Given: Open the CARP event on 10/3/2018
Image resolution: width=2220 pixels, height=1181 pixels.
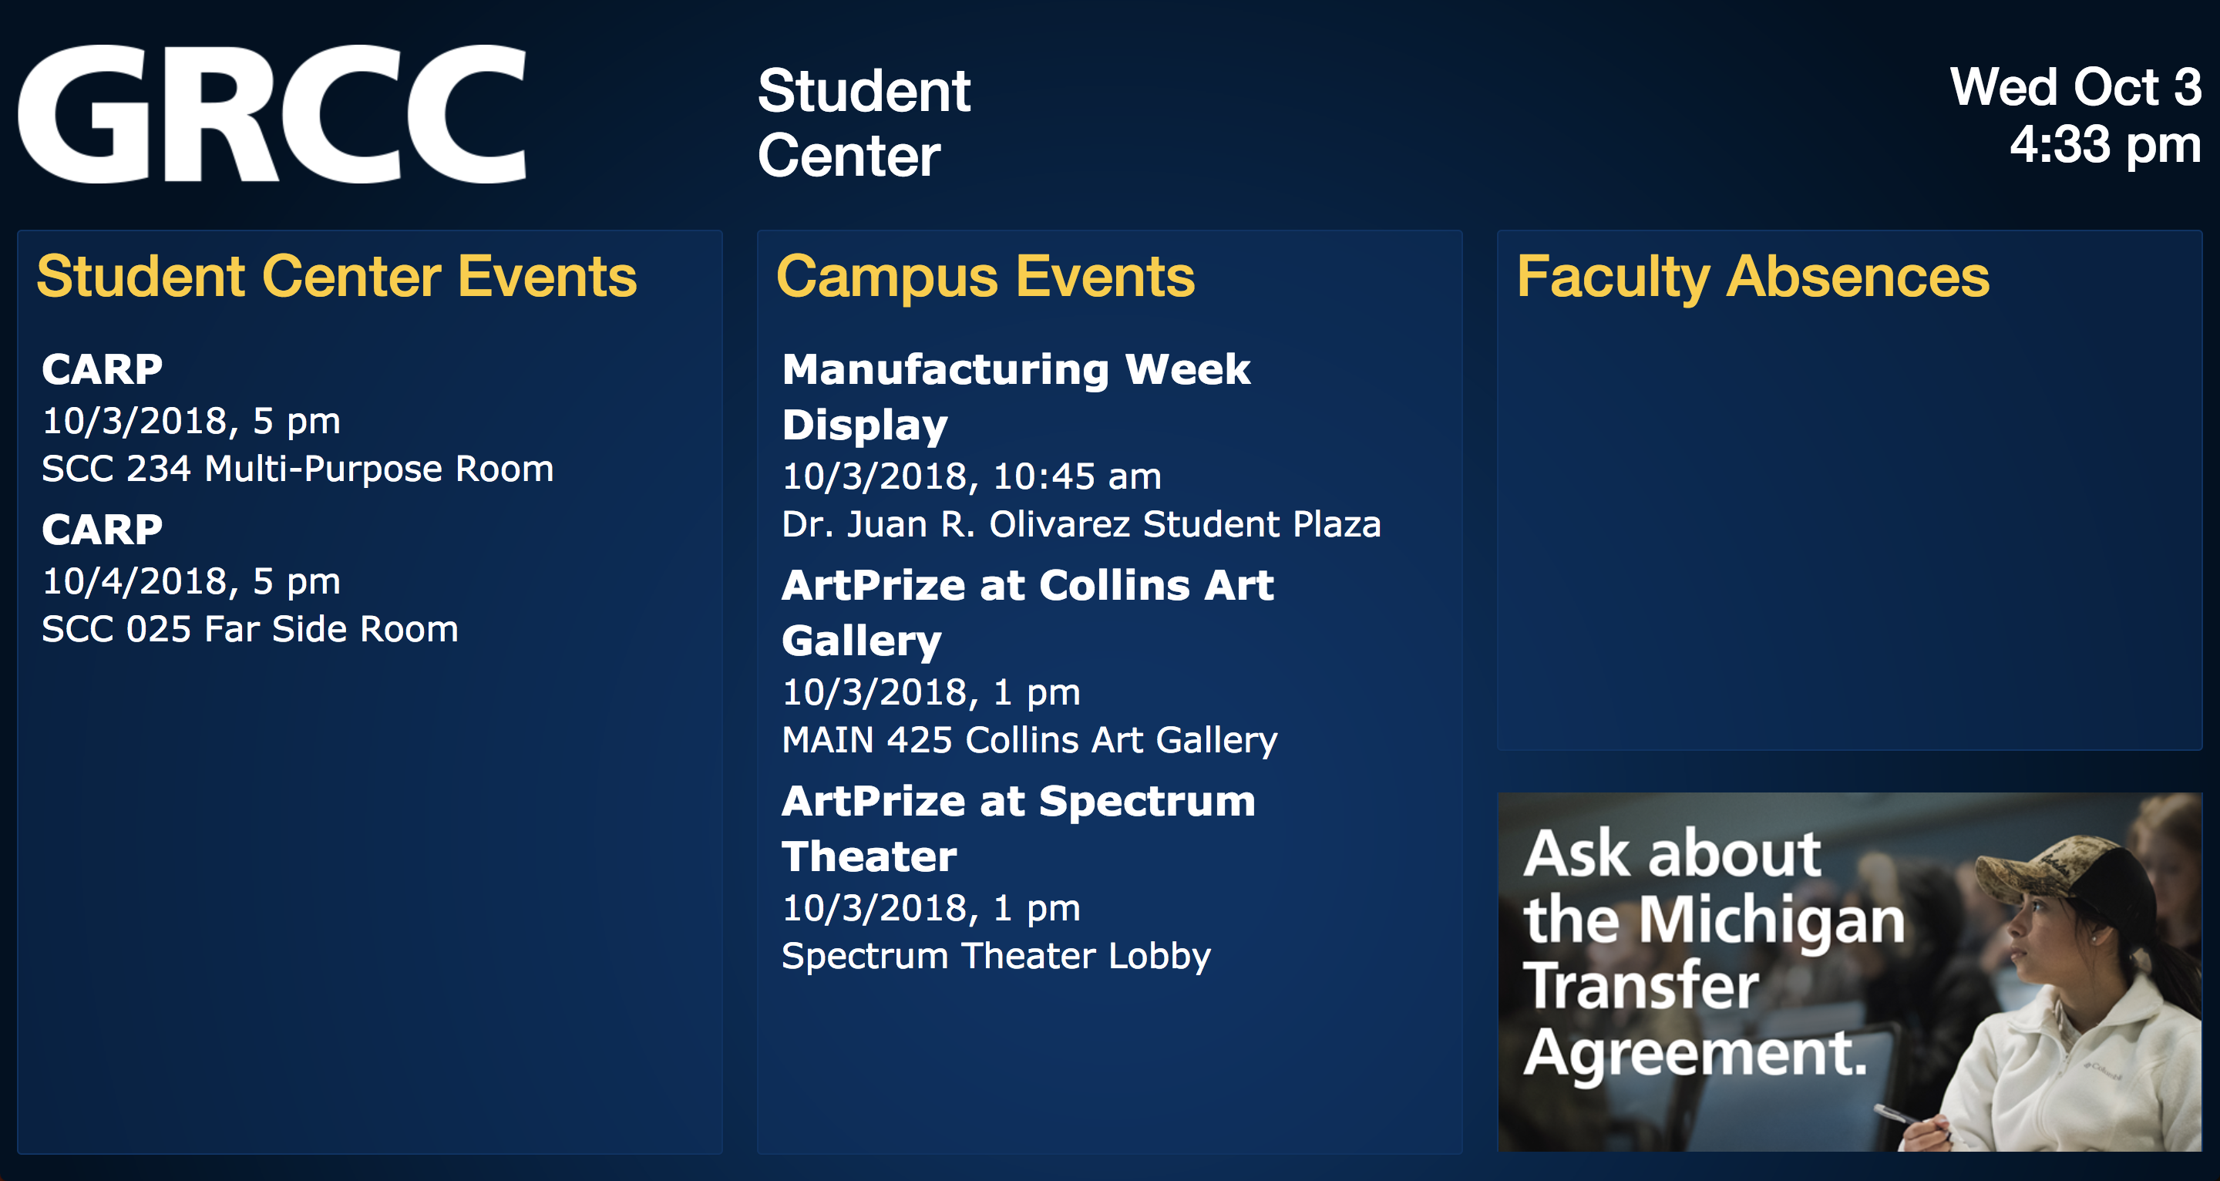Looking at the screenshot, I should (x=103, y=370).
